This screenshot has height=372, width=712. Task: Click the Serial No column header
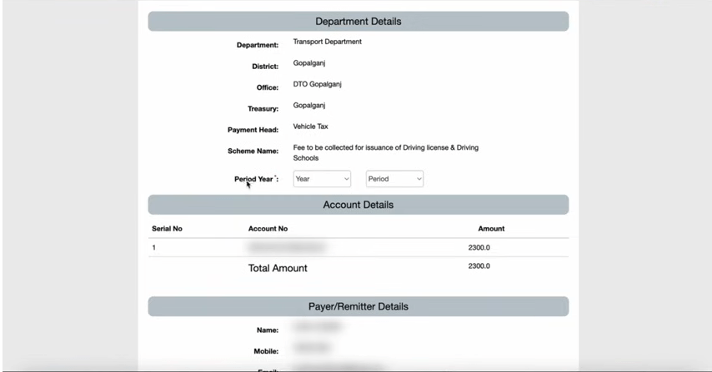pos(167,229)
